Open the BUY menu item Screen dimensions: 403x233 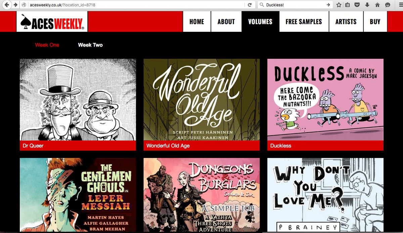(375, 22)
